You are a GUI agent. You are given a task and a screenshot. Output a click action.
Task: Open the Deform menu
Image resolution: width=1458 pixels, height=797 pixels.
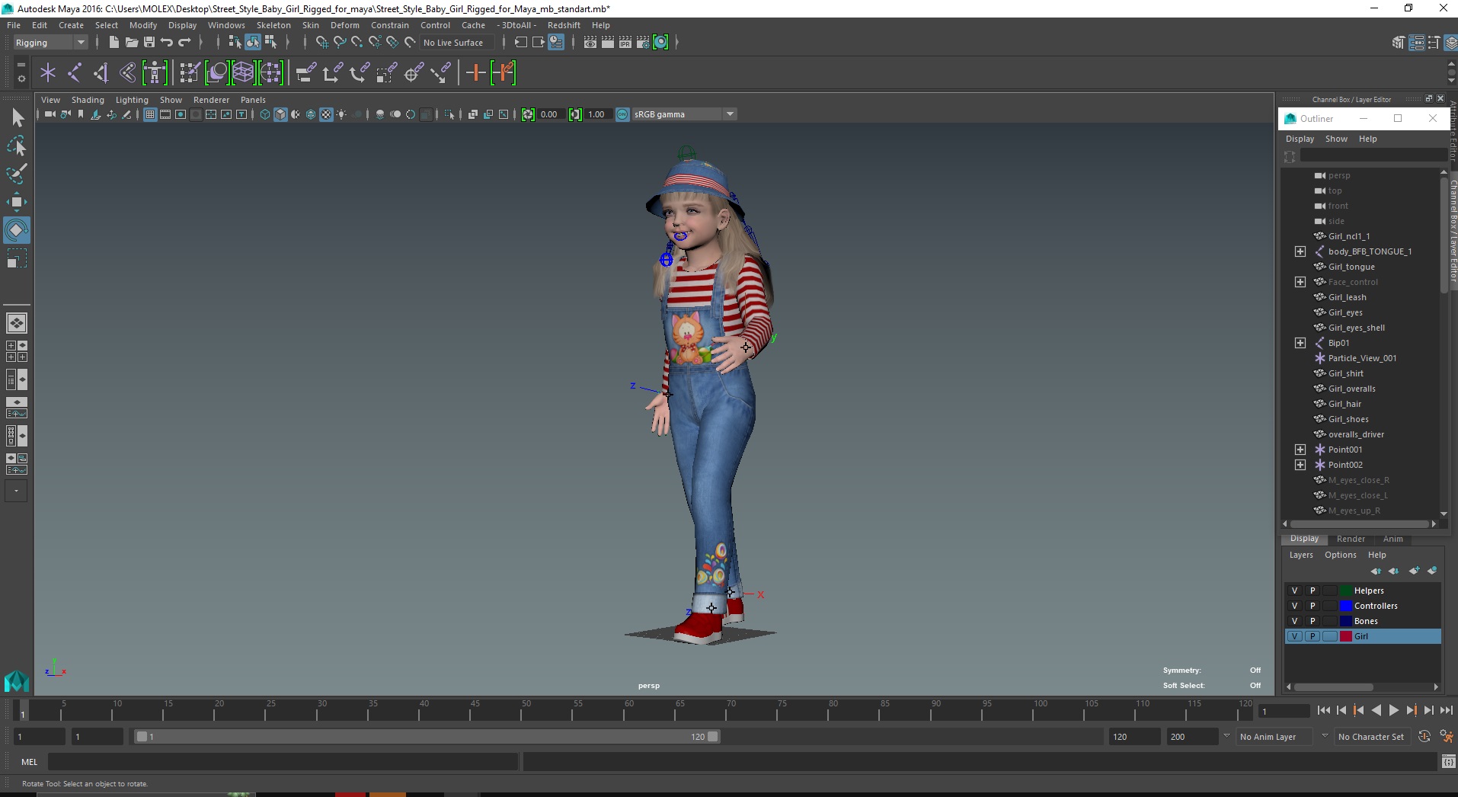tap(344, 25)
